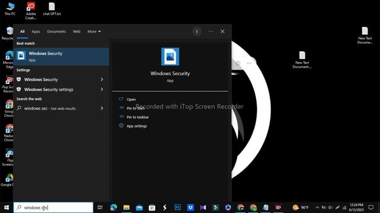Image resolution: width=380 pixels, height=213 pixels.
Task: Click the taskbar clock showing 12:24 PM
Action: coord(356,208)
